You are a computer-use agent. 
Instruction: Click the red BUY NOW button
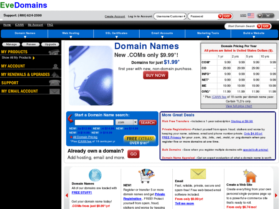[155, 75]
